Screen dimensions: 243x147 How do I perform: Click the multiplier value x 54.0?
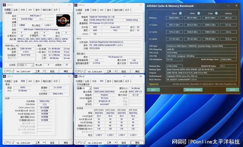click(26, 52)
